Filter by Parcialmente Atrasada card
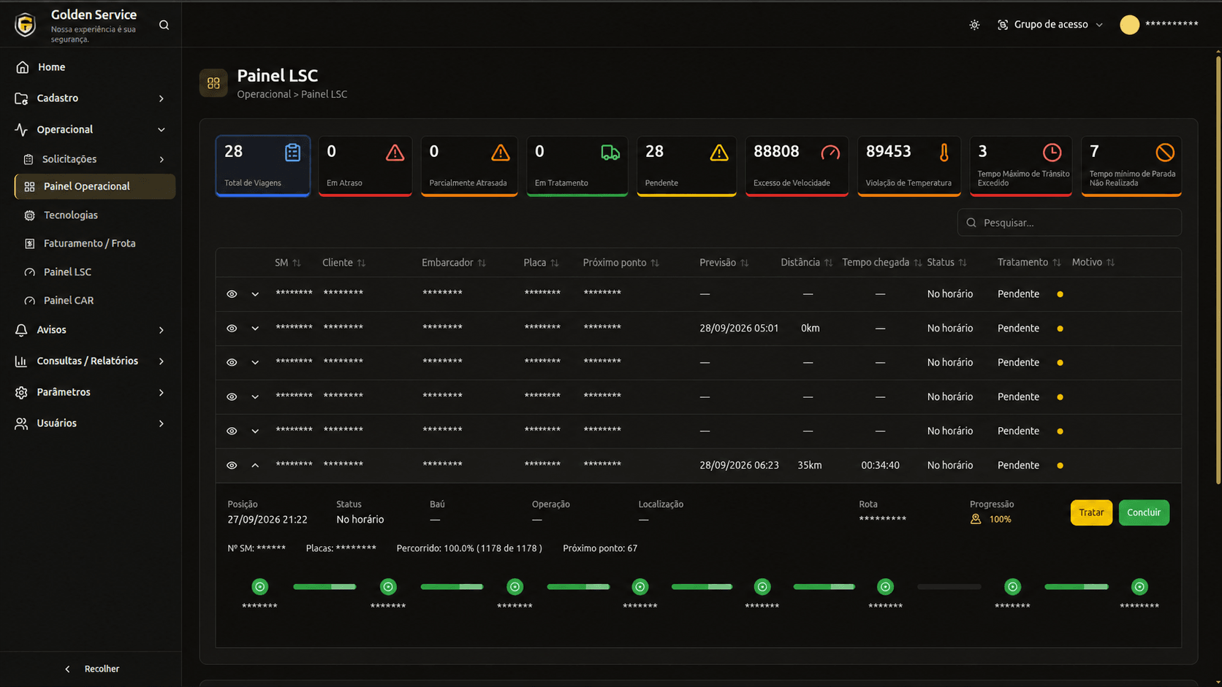This screenshot has width=1222, height=687. [469, 166]
